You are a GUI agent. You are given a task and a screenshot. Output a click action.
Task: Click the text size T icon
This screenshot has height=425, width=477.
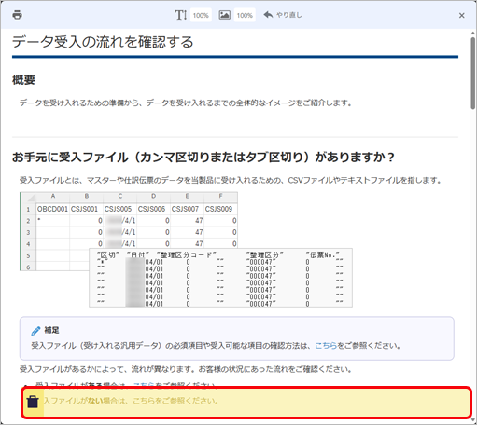pos(181,15)
